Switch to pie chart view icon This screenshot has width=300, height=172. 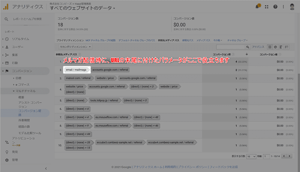(x=275, y=47)
